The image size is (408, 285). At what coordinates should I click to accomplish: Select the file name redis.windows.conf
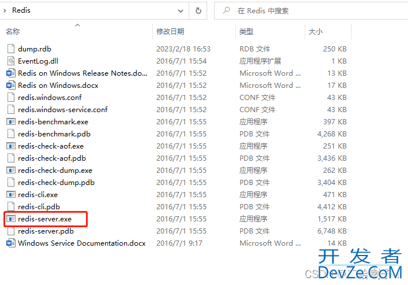(x=50, y=97)
